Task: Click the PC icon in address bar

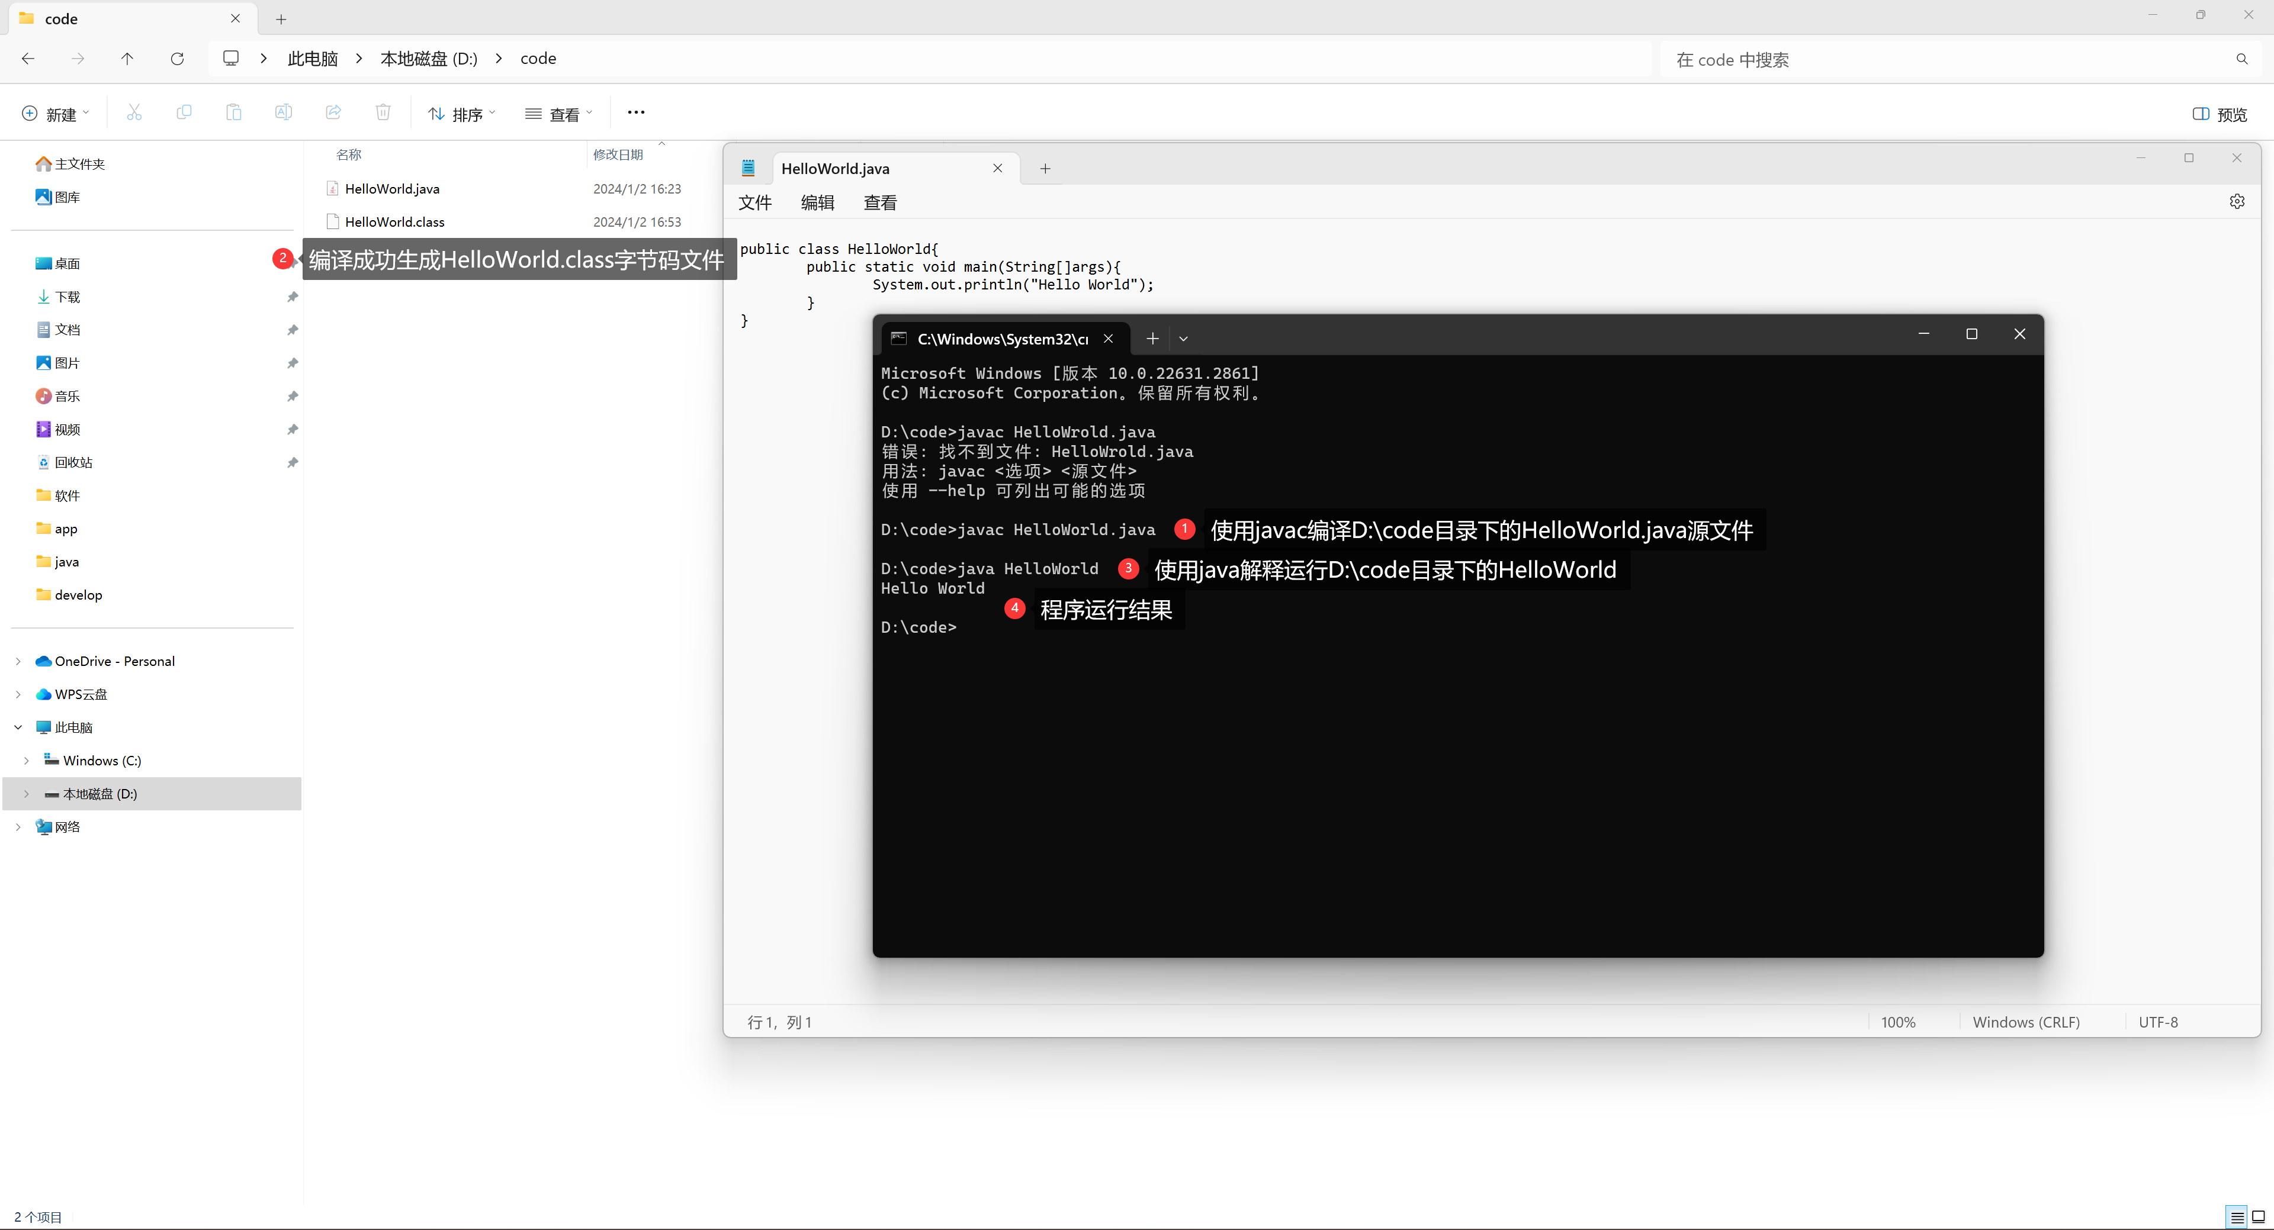Action: pos(232,58)
